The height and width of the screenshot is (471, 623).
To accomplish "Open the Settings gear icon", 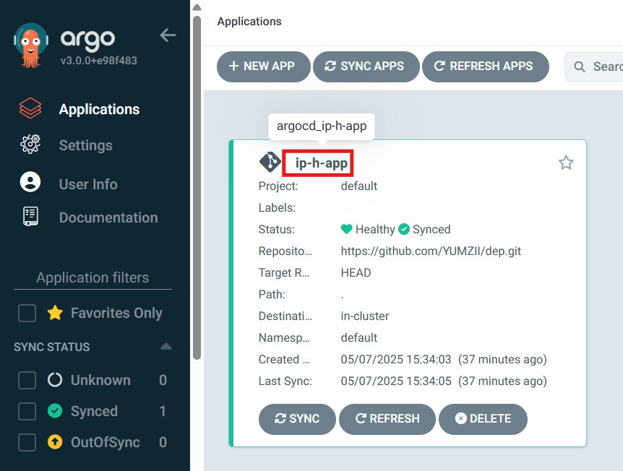I will pos(30,144).
